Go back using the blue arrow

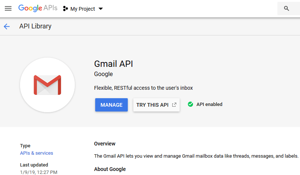coord(7,26)
